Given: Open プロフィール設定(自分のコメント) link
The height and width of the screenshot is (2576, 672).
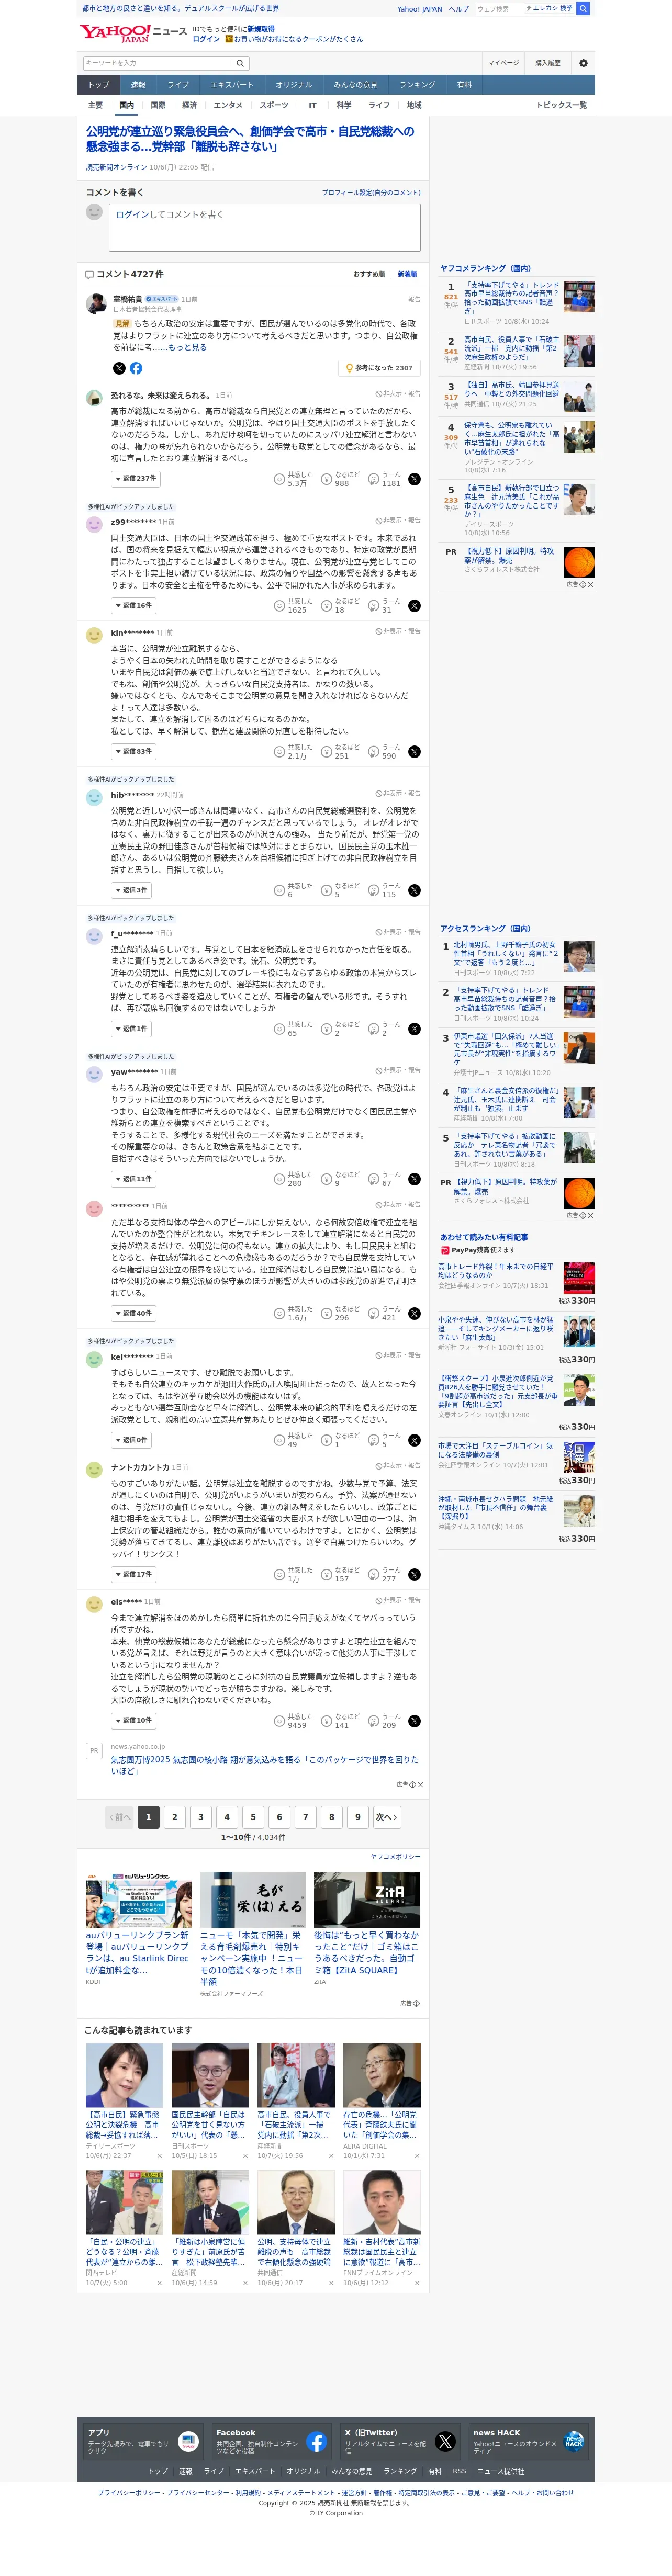Looking at the screenshot, I should click(371, 193).
